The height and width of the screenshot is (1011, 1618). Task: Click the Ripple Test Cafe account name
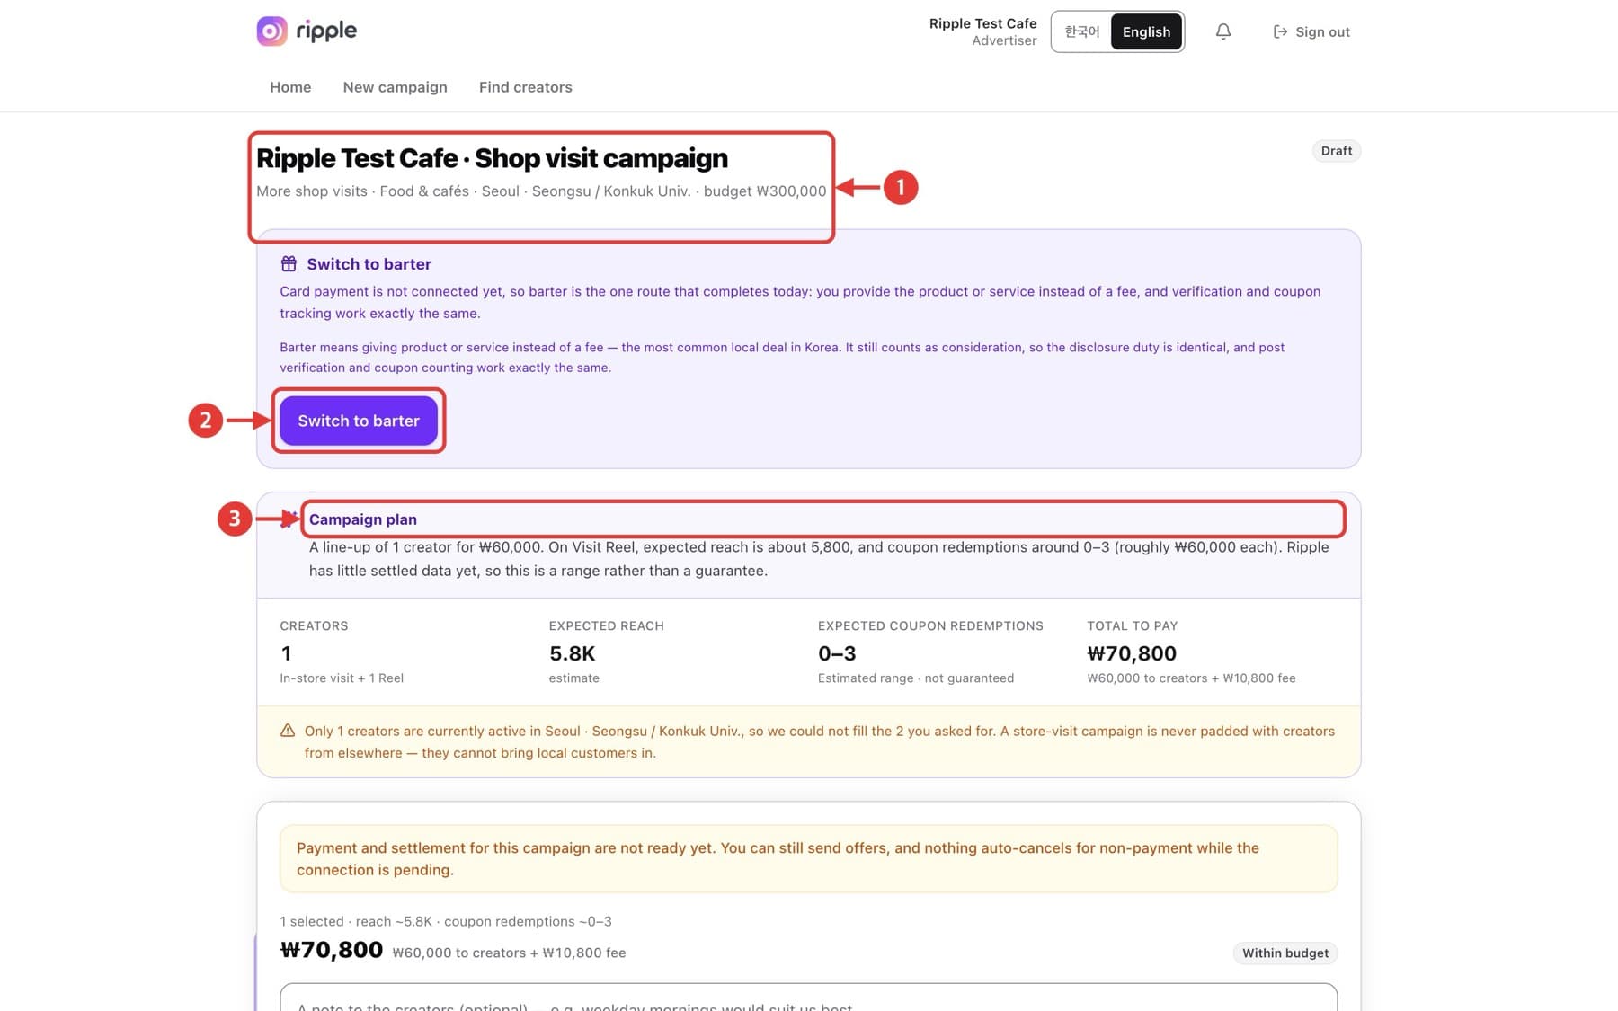pos(982,23)
